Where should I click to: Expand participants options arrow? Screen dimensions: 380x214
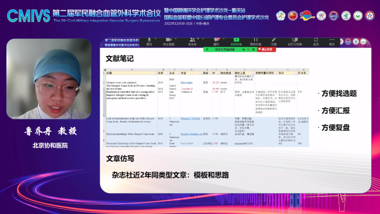[203, 39]
